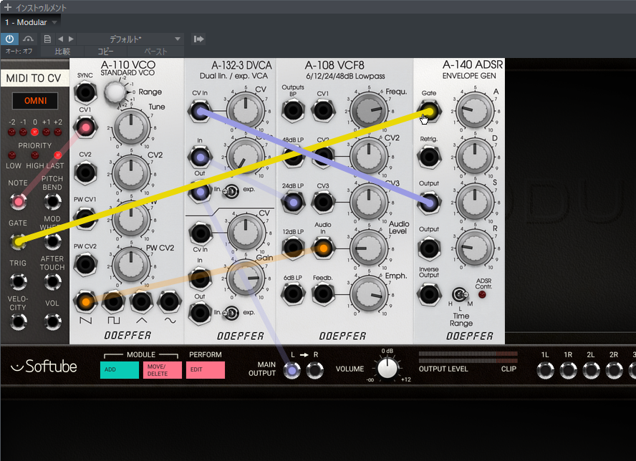The image size is (636, 461).
Task: Go to the next preset arrow
Action: [70, 39]
